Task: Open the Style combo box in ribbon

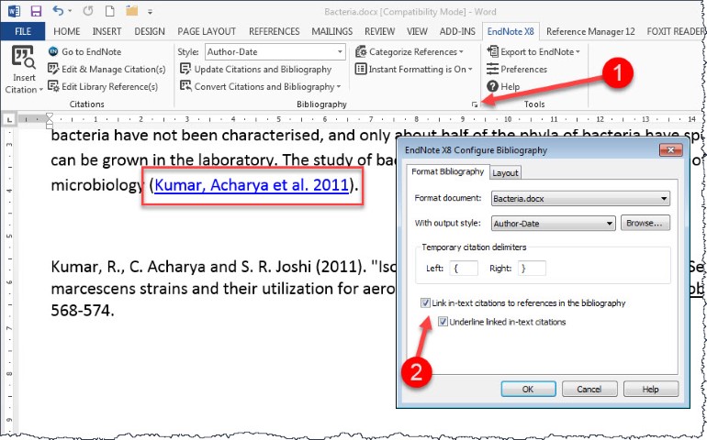Action: [275, 51]
